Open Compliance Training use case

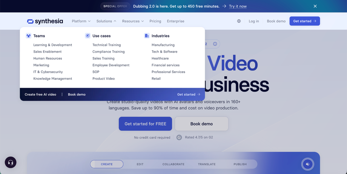[109, 52]
